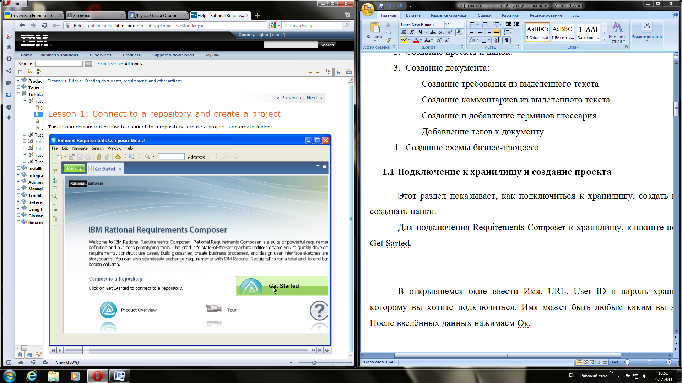The width and height of the screenshot is (682, 383).
Task: Click the Opera panel bookmarks star icon
Action: 9,47
